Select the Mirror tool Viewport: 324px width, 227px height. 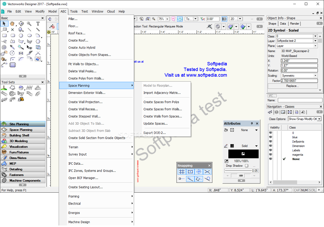click(21, 53)
